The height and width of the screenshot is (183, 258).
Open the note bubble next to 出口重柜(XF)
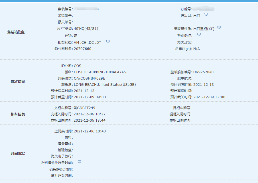(219, 28)
